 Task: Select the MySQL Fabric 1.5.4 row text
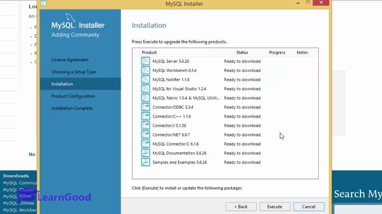click(x=186, y=98)
